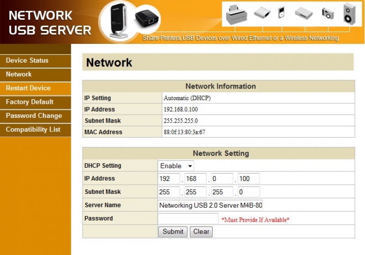The height and width of the screenshot is (255, 365).
Task: Choose Restart Device from the sidebar
Action: pyautogui.click(x=28, y=88)
